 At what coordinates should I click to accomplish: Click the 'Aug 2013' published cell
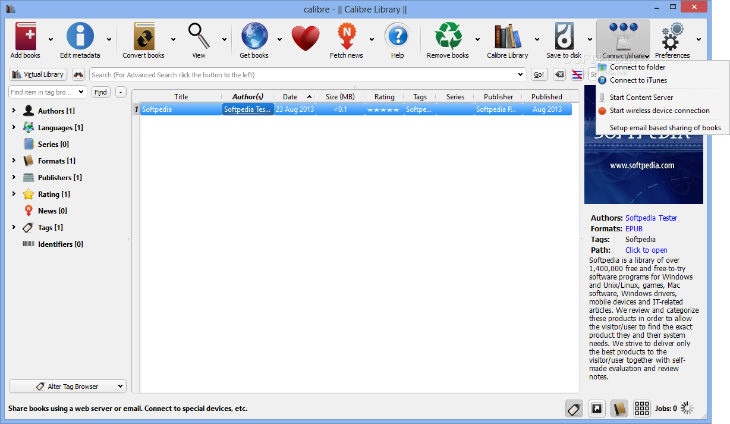click(547, 109)
